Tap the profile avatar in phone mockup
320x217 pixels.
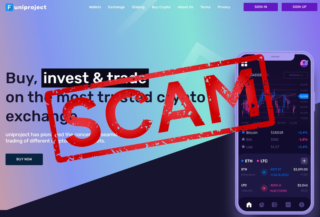(x=304, y=63)
